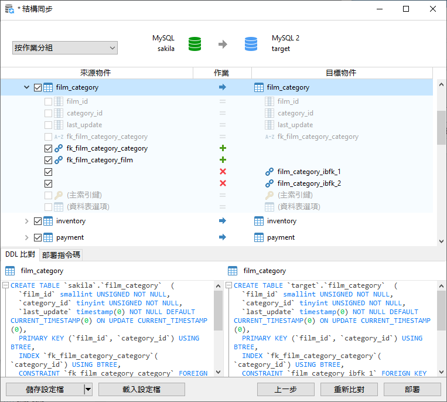Click the target payment table icon

click(259, 237)
